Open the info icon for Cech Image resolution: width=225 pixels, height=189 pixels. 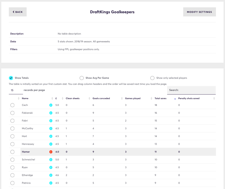coord(51,105)
